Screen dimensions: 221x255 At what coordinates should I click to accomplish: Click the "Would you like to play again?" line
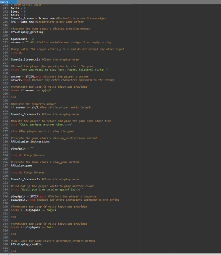[47, 190]
